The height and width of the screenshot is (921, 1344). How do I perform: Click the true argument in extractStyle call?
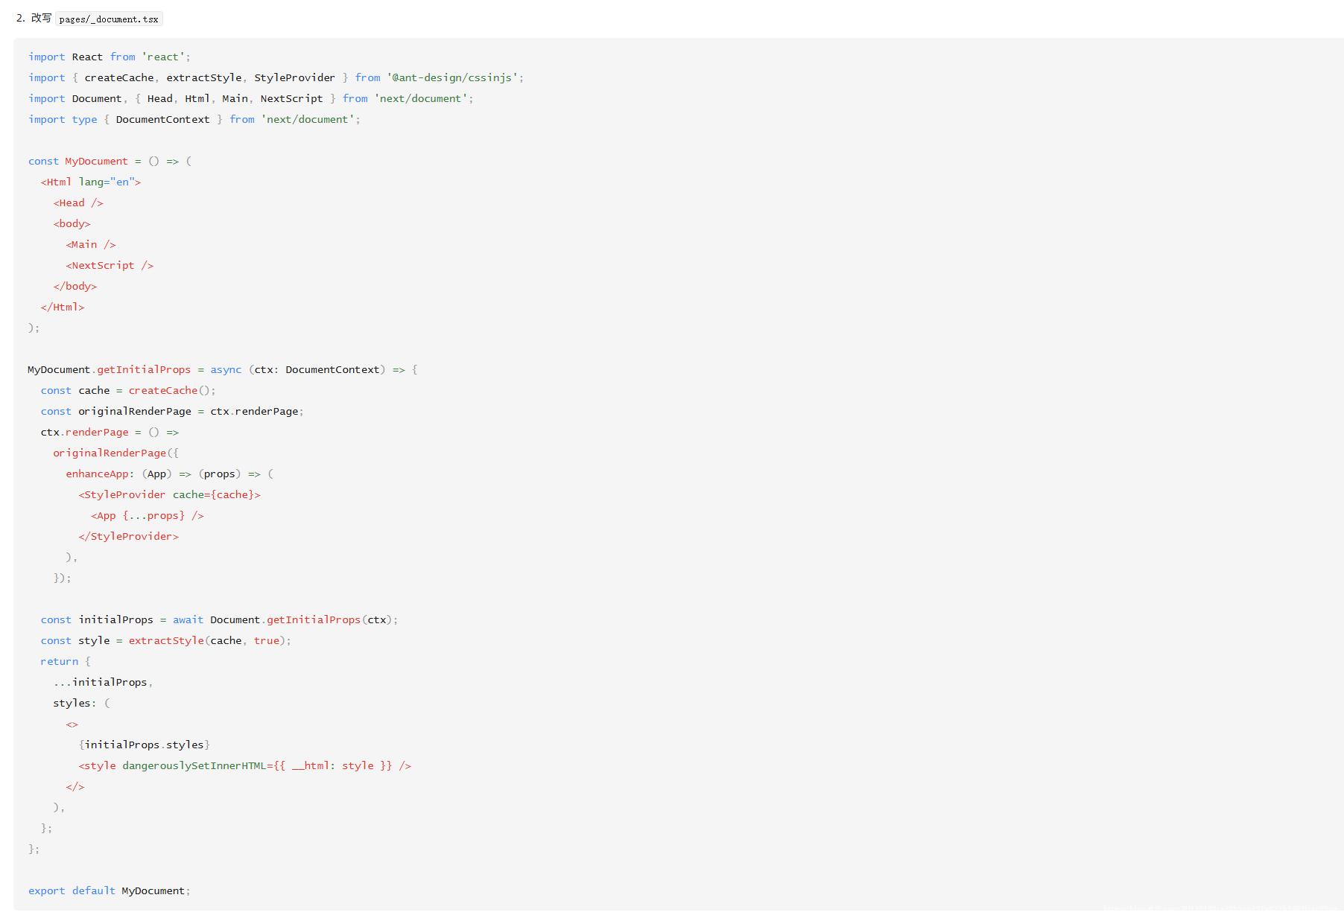267,640
